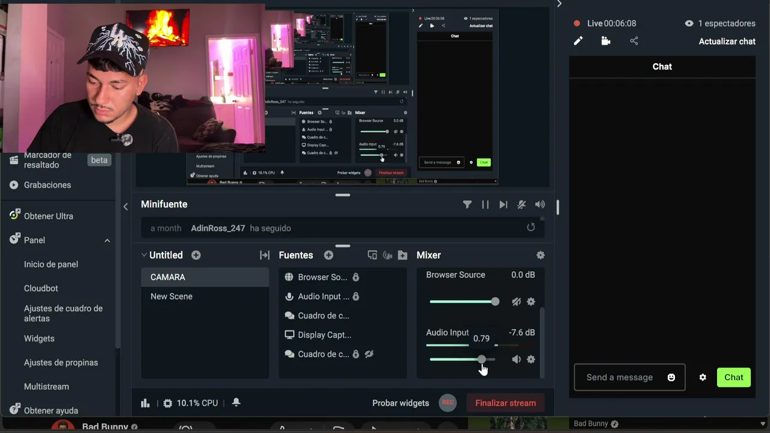The width and height of the screenshot is (770, 433).
Task: Unmute the Browser Source mixer channel
Action: [516, 301]
